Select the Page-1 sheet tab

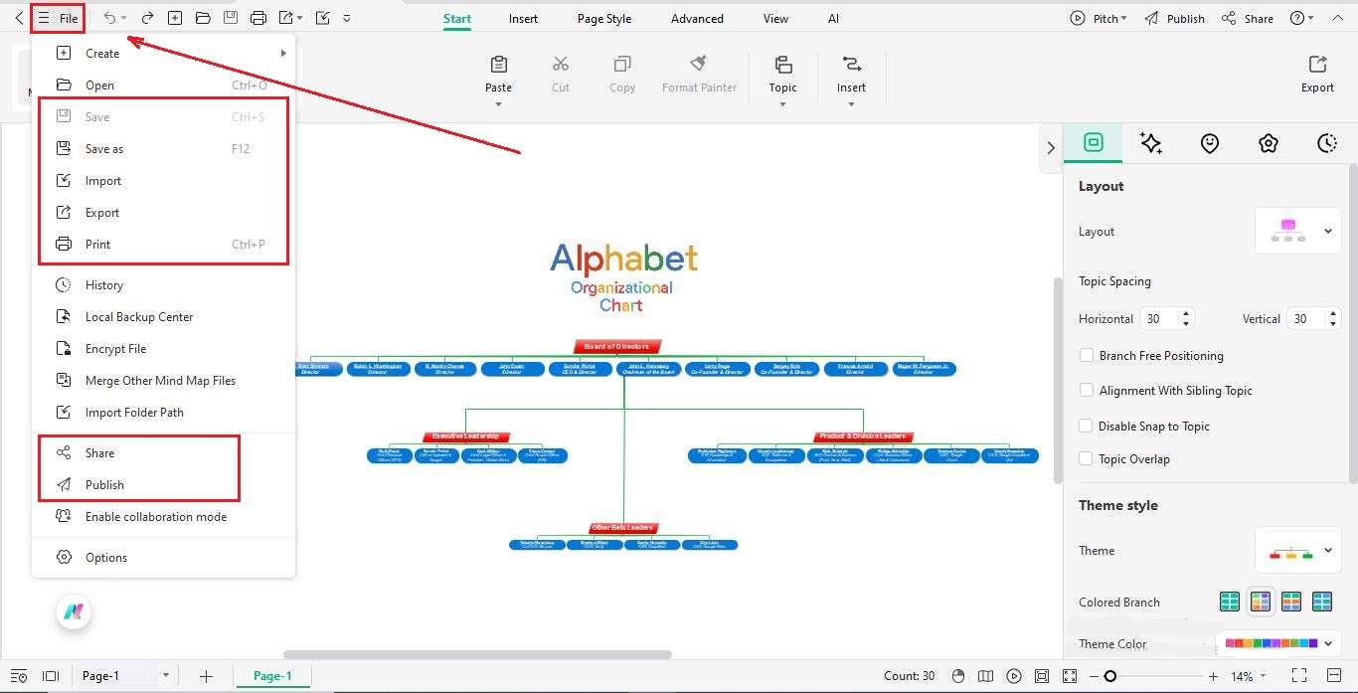(272, 676)
